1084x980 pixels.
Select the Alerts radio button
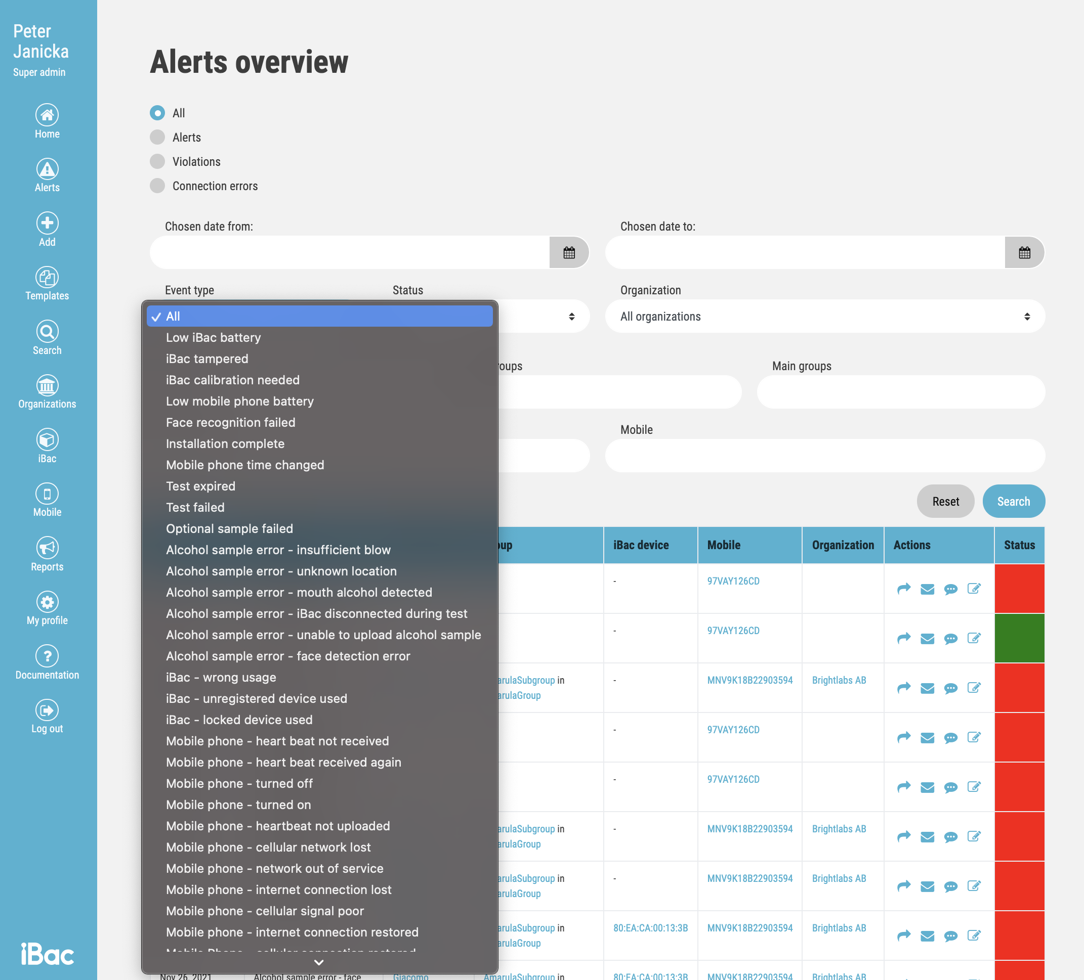(157, 138)
